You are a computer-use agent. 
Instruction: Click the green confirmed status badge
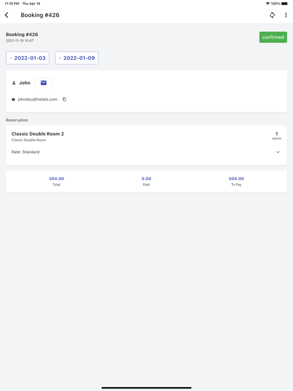pos(273,37)
